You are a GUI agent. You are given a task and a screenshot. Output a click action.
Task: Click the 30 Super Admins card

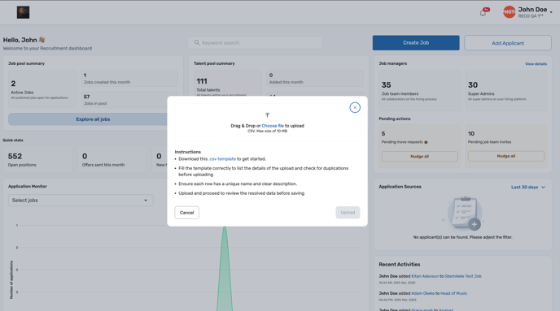tap(505, 90)
